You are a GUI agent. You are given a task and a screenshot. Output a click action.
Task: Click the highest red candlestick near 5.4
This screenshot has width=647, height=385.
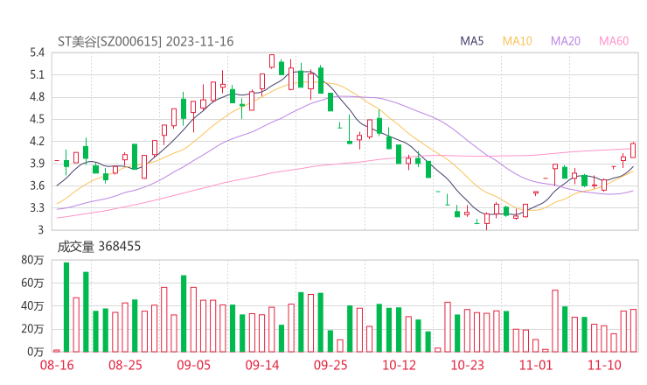tap(272, 61)
